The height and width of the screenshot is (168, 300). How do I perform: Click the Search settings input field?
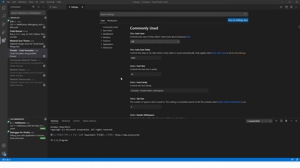[x=173, y=14]
